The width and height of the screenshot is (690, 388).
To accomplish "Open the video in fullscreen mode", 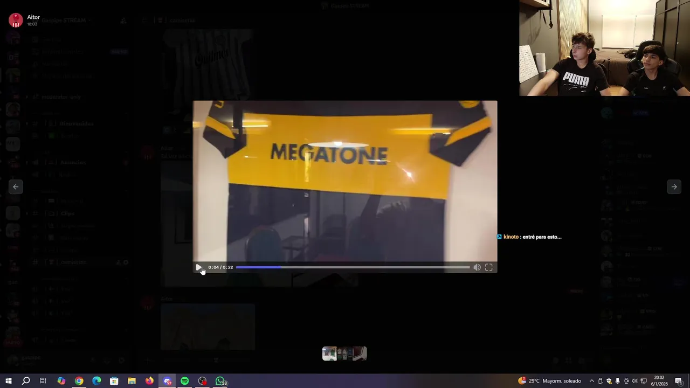I will click(x=488, y=267).
